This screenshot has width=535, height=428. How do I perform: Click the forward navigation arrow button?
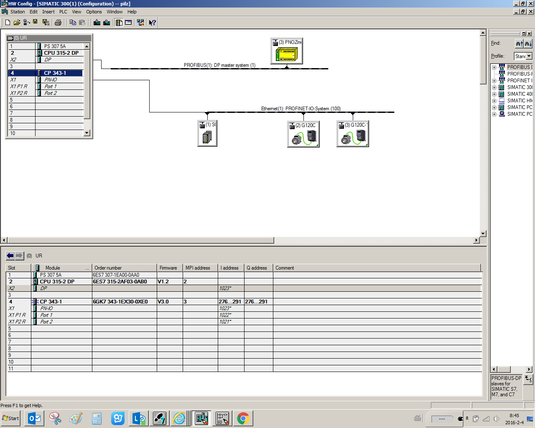(19, 255)
